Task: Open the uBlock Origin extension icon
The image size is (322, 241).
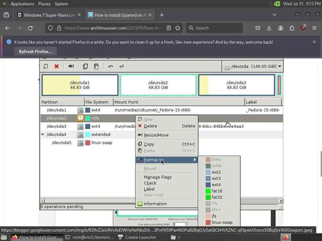Action: pos(303,28)
